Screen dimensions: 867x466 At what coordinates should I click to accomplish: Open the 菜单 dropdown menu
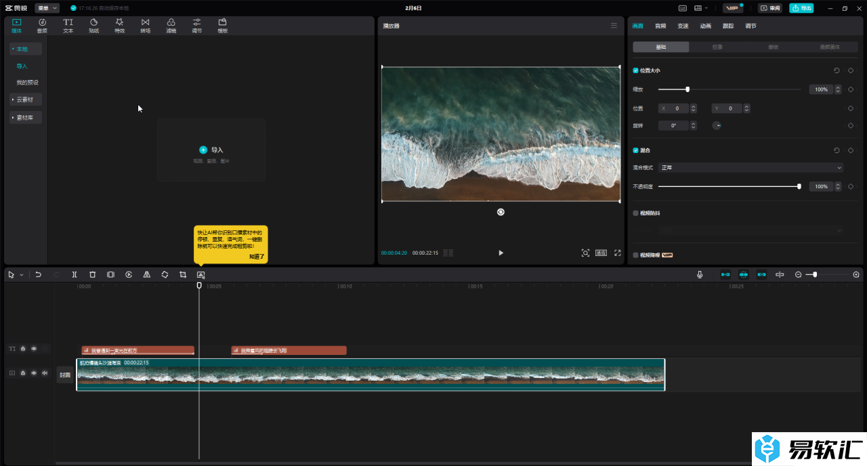coord(47,8)
